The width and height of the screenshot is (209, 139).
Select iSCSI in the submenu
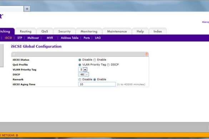pos(8,38)
